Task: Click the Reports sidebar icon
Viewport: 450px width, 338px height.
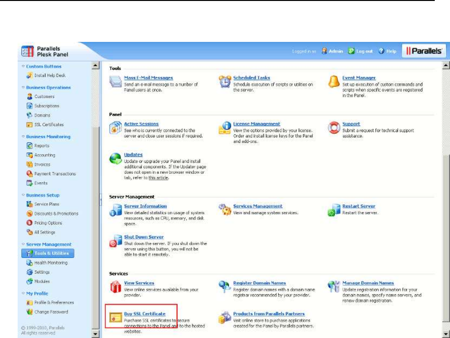Action: [x=30, y=146]
